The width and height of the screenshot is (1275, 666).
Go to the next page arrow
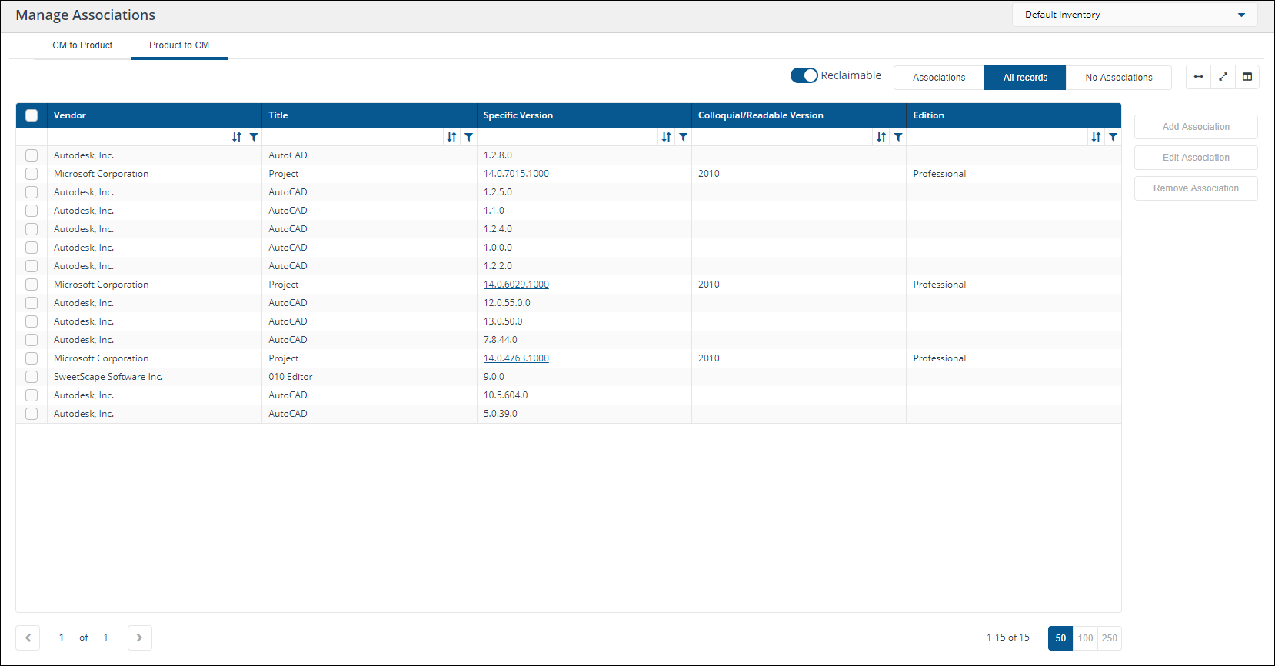coord(139,638)
